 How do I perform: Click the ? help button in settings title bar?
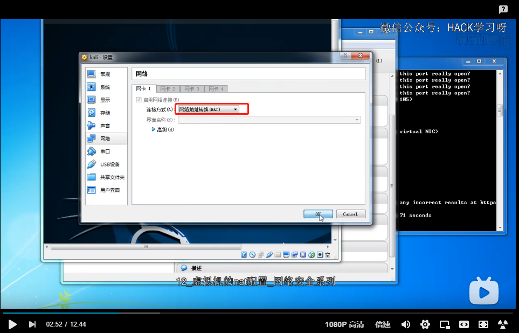345,55
